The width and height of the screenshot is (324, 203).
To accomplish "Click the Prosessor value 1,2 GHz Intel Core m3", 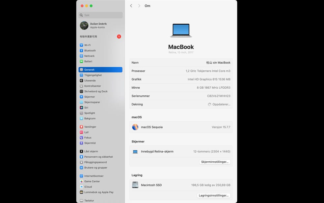I will pyautogui.click(x=208, y=71).
